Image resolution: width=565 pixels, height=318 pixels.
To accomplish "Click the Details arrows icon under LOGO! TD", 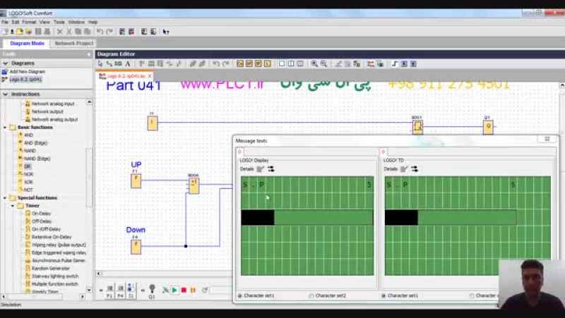I will [x=415, y=169].
